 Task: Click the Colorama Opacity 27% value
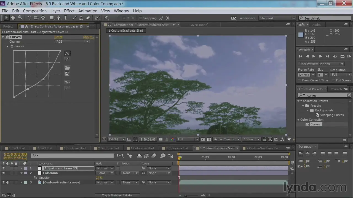99,178
